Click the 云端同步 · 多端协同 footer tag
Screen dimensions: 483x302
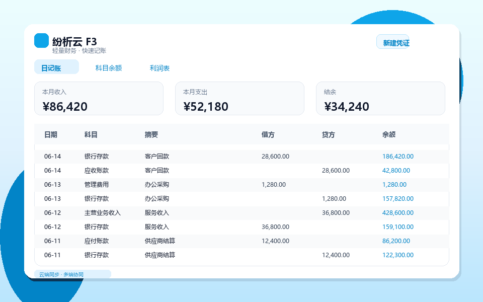click(x=72, y=274)
